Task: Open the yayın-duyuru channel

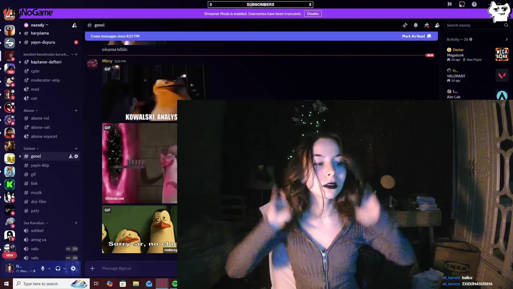Action: (x=50, y=42)
